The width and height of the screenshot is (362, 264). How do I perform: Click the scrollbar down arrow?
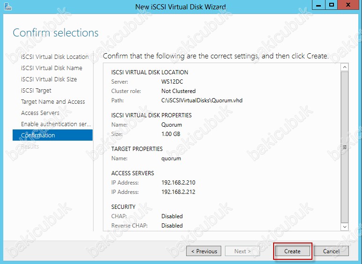[x=344, y=227]
